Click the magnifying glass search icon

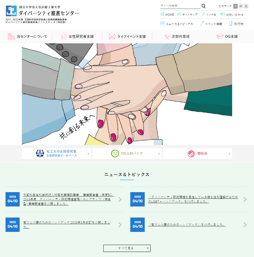[204, 6]
